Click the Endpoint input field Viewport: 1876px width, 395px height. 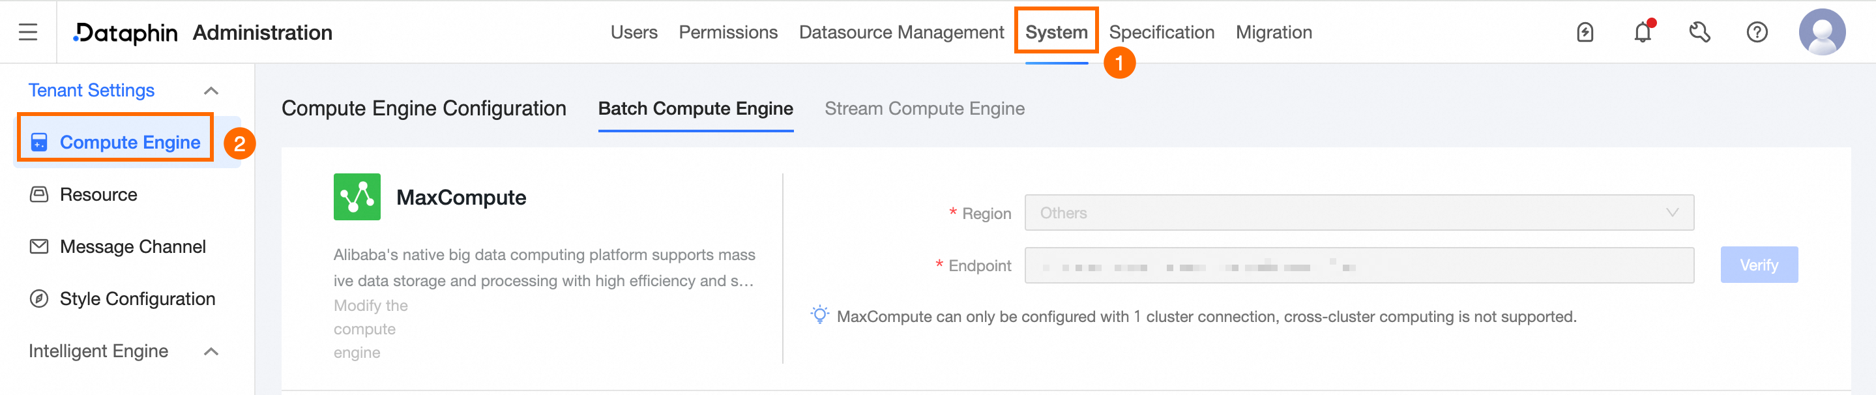click(1358, 265)
